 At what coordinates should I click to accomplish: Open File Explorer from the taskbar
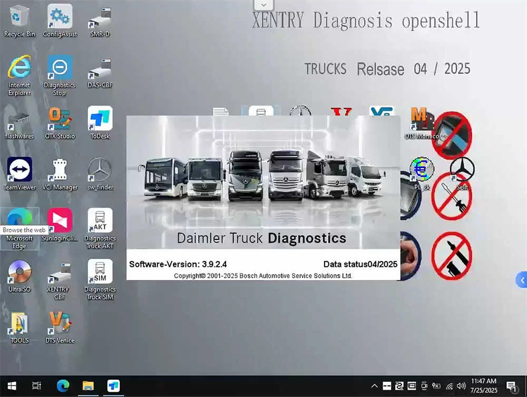click(x=88, y=386)
